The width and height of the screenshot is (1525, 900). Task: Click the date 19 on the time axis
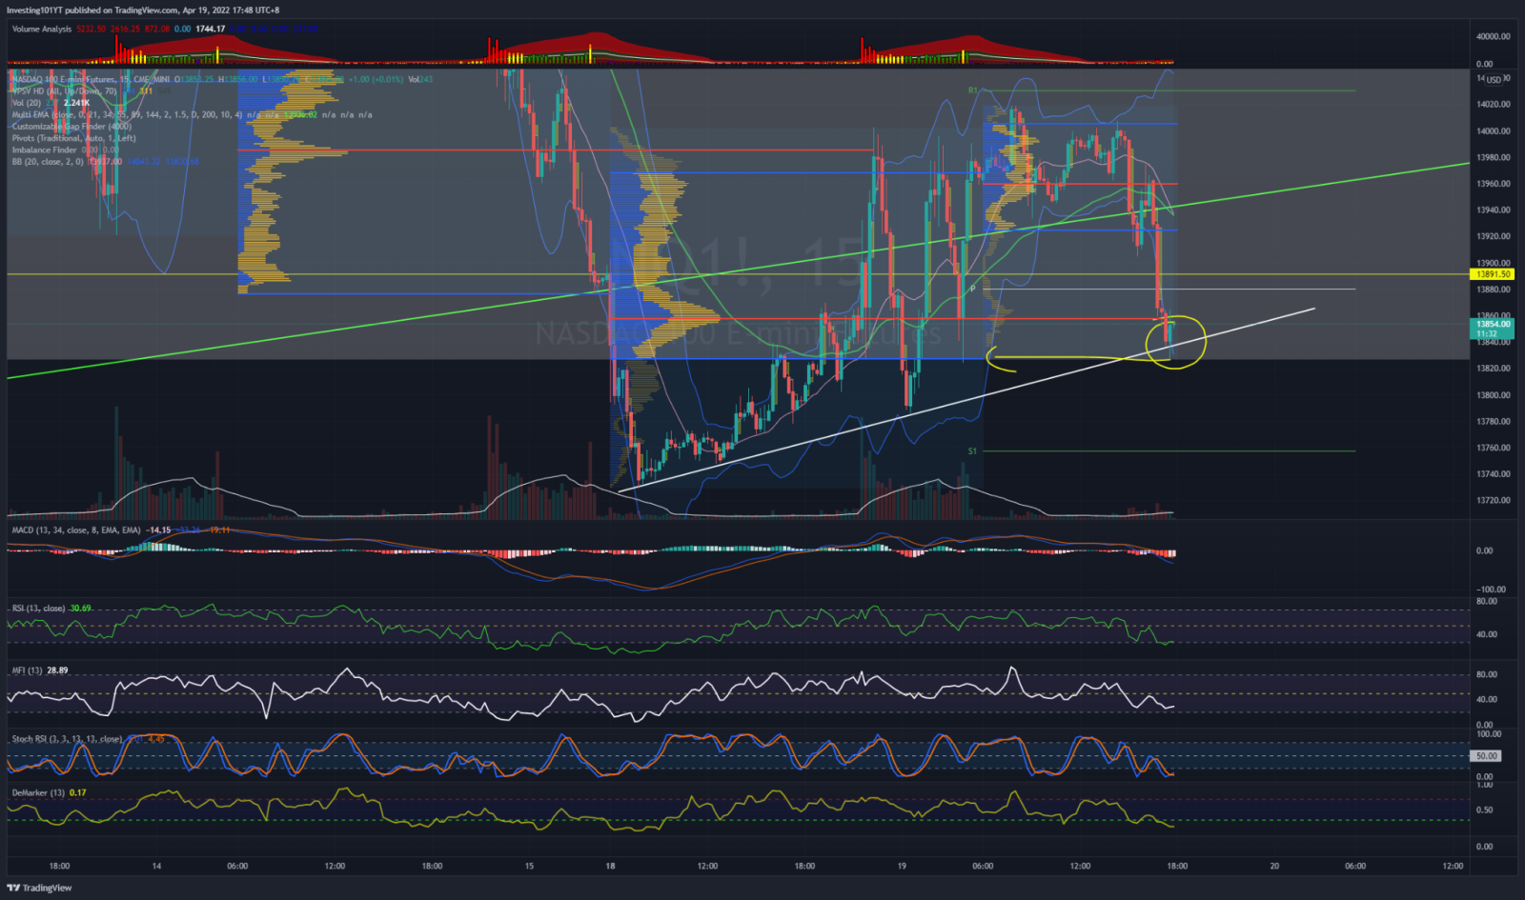point(902,867)
